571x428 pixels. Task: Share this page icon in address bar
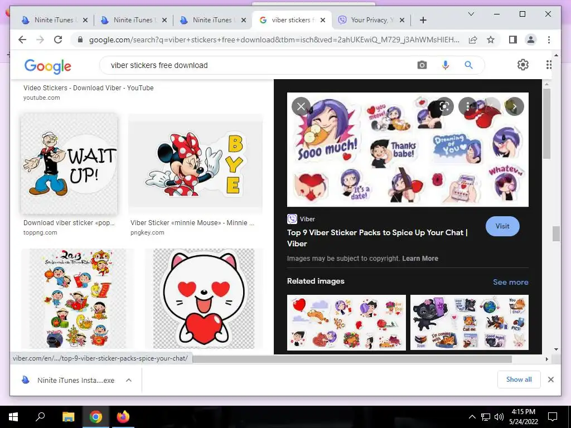[473, 40]
